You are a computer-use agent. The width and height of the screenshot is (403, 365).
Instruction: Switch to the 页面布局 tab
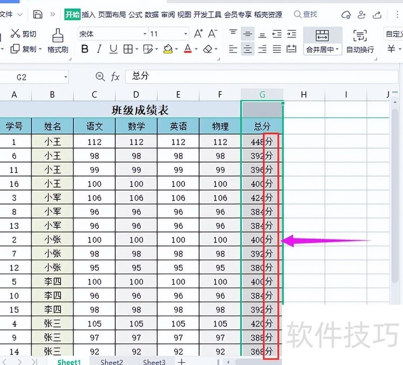[112, 15]
